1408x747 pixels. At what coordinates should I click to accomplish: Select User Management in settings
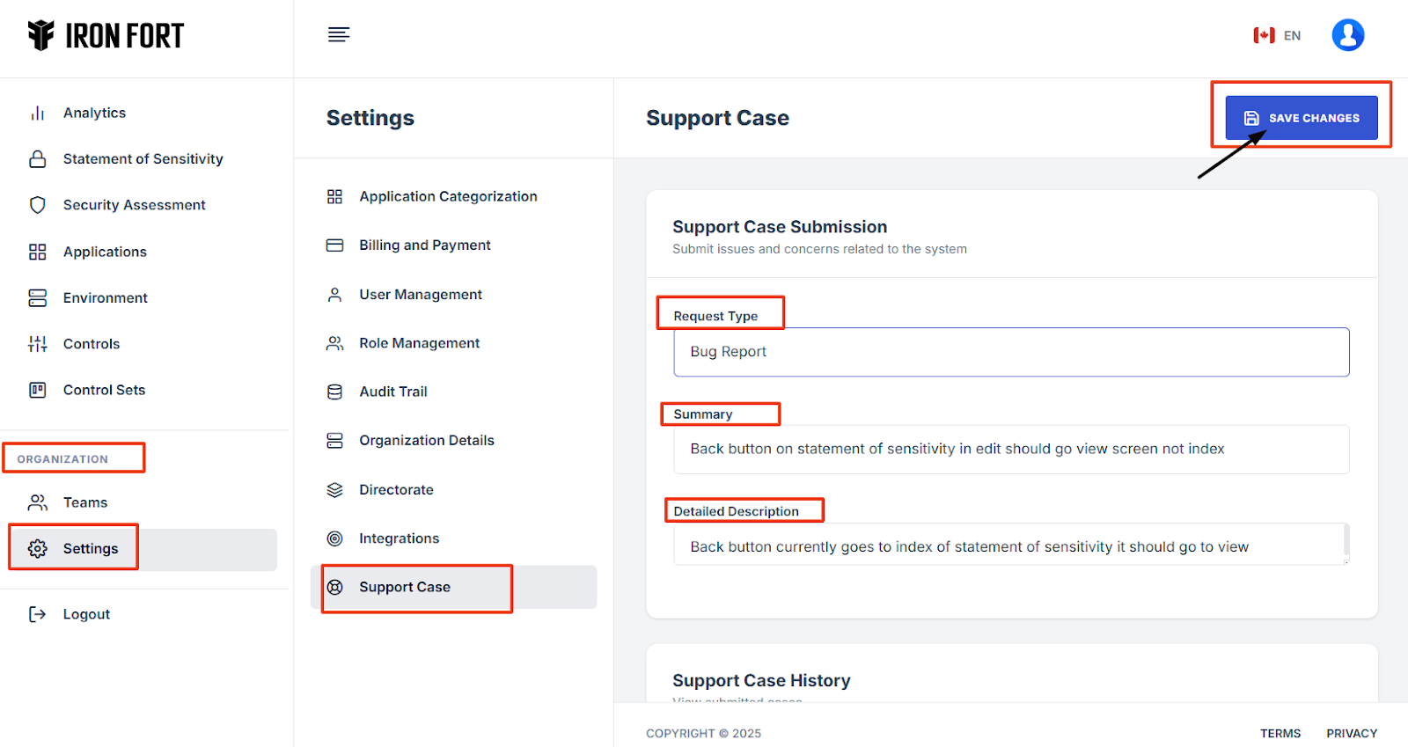pos(420,295)
